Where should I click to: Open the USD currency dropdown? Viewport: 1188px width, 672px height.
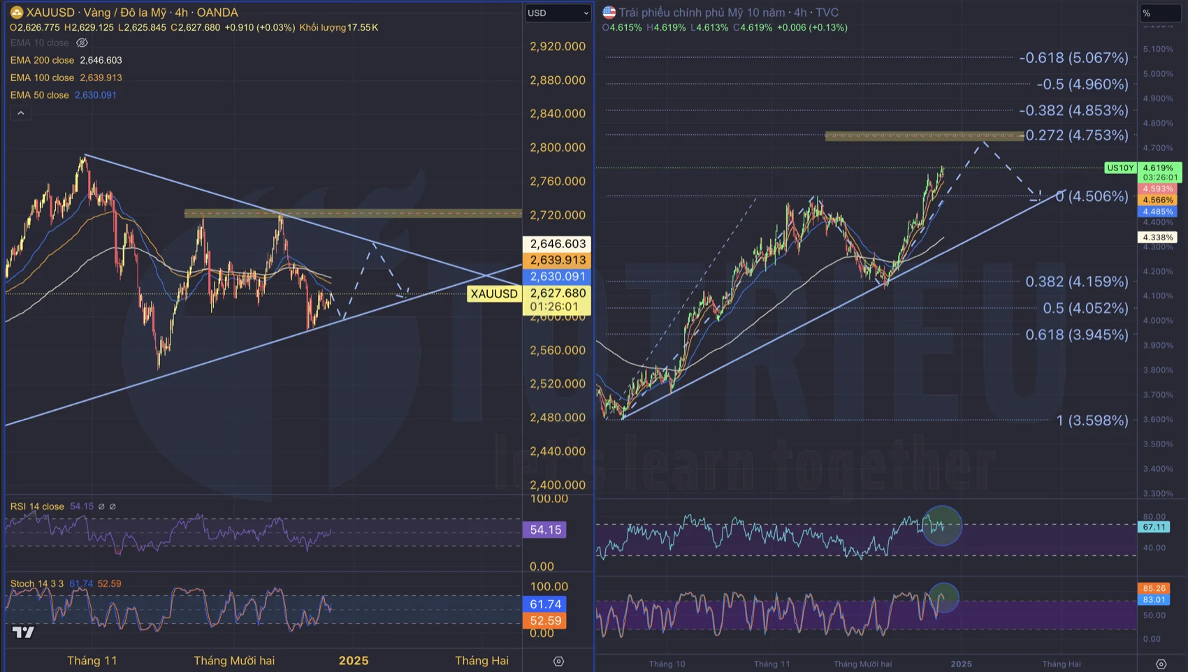pos(558,13)
